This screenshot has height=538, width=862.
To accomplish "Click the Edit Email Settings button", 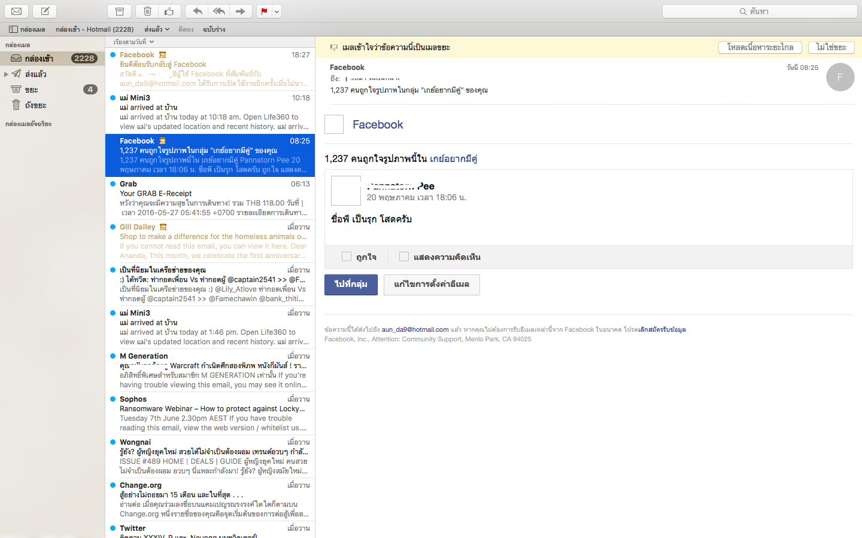I will 432,285.
